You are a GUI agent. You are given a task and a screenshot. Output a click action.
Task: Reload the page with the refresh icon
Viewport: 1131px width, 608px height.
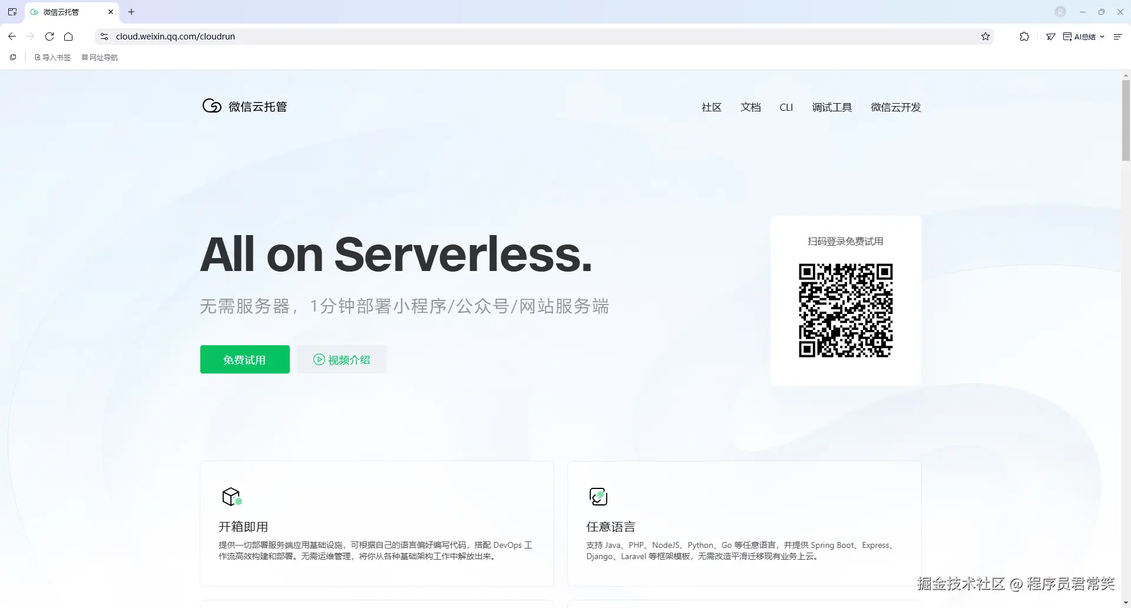click(49, 37)
